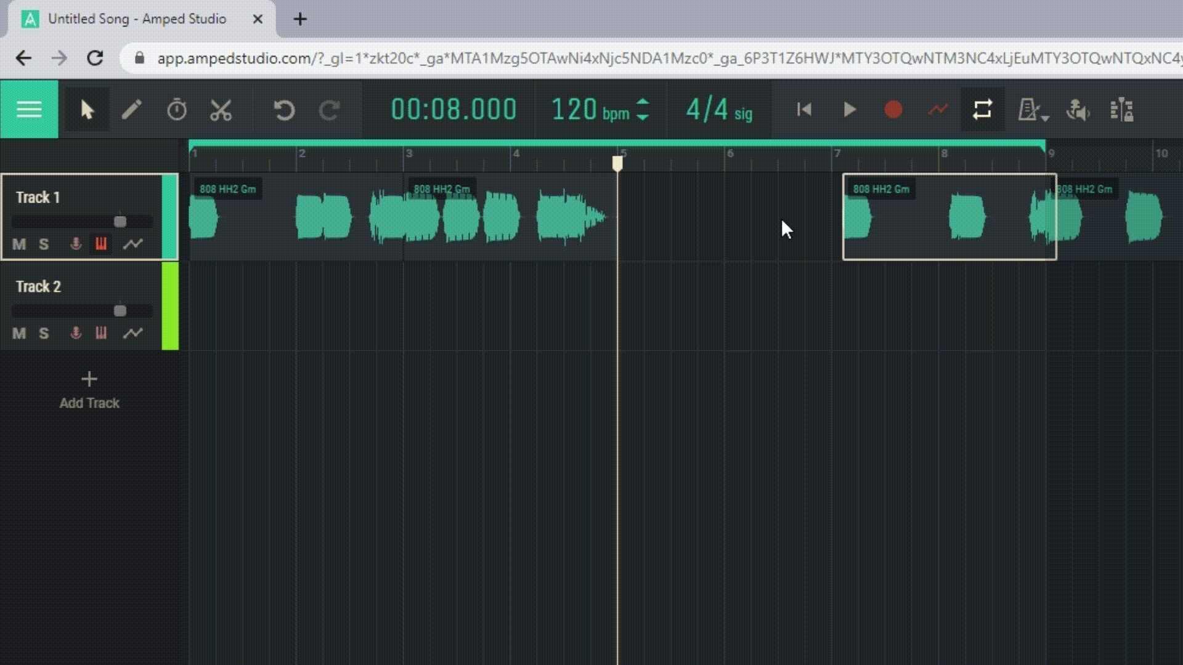Open the hamburger menu
Viewport: 1183px width, 665px height.
[29, 109]
